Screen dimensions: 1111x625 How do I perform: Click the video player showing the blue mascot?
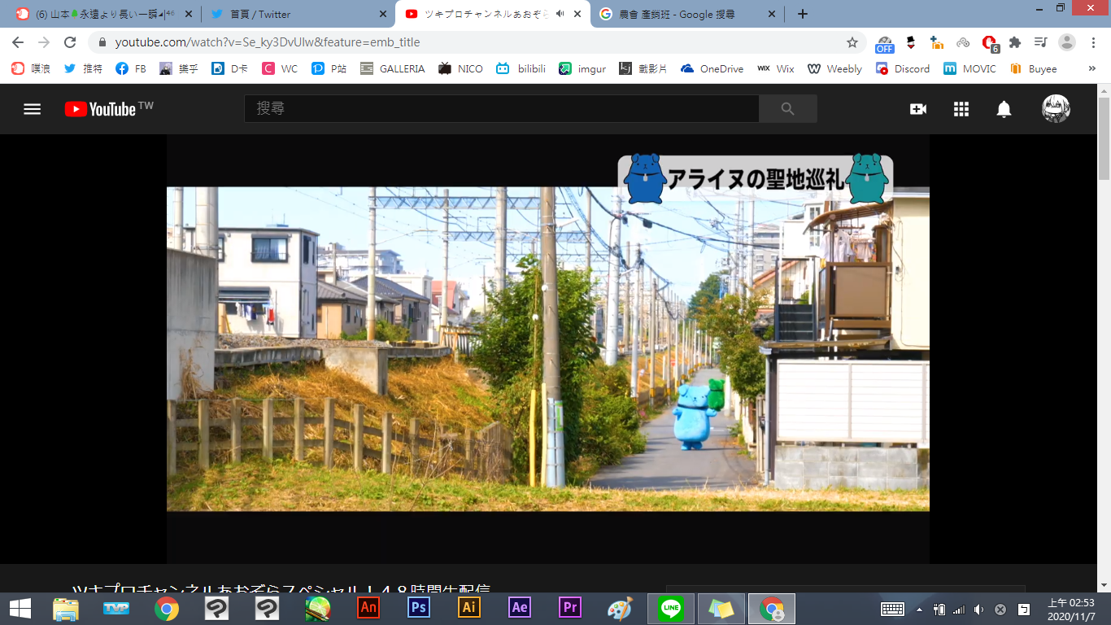coord(548,348)
